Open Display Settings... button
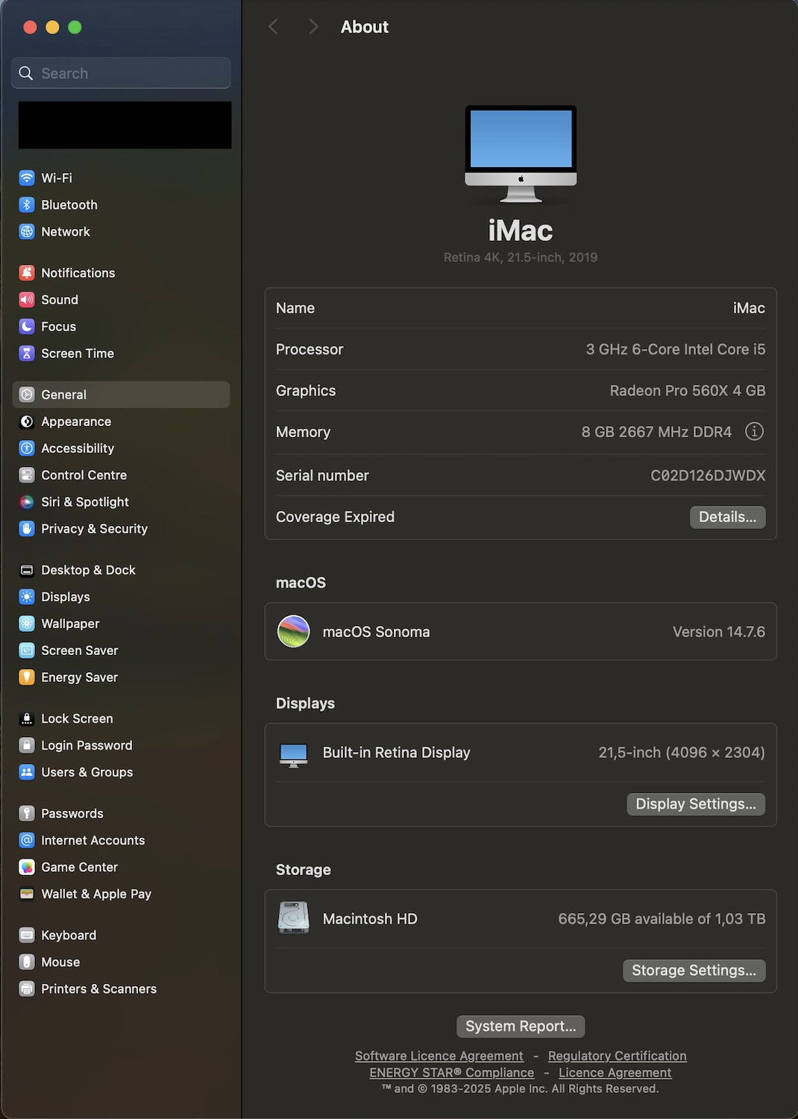Viewport: 798px width, 1119px height. click(696, 803)
